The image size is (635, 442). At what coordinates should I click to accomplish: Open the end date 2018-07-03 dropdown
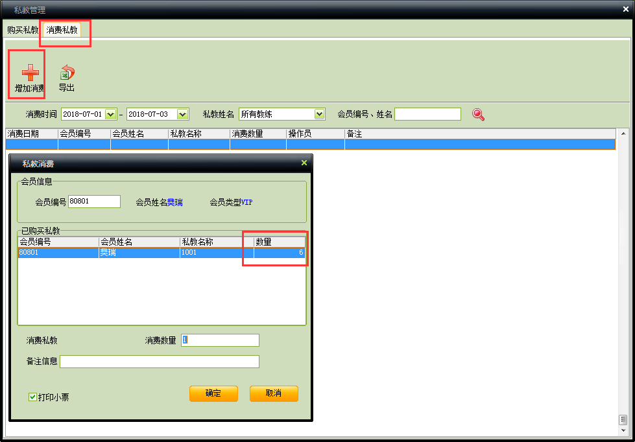tap(182, 114)
